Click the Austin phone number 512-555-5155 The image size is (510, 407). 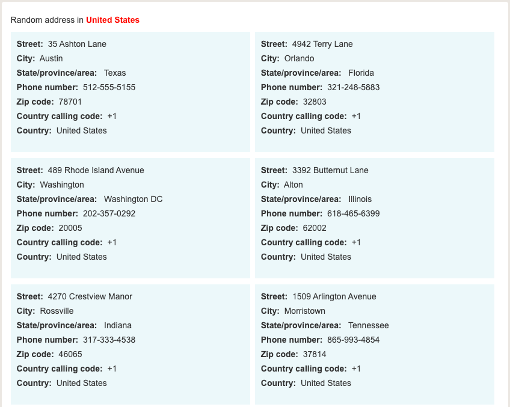[109, 87]
